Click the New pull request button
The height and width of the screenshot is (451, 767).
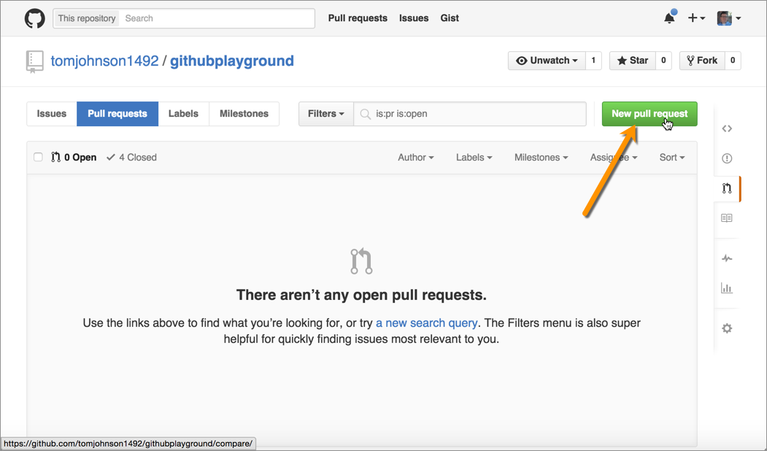pyautogui.click(x=650, y=114)
